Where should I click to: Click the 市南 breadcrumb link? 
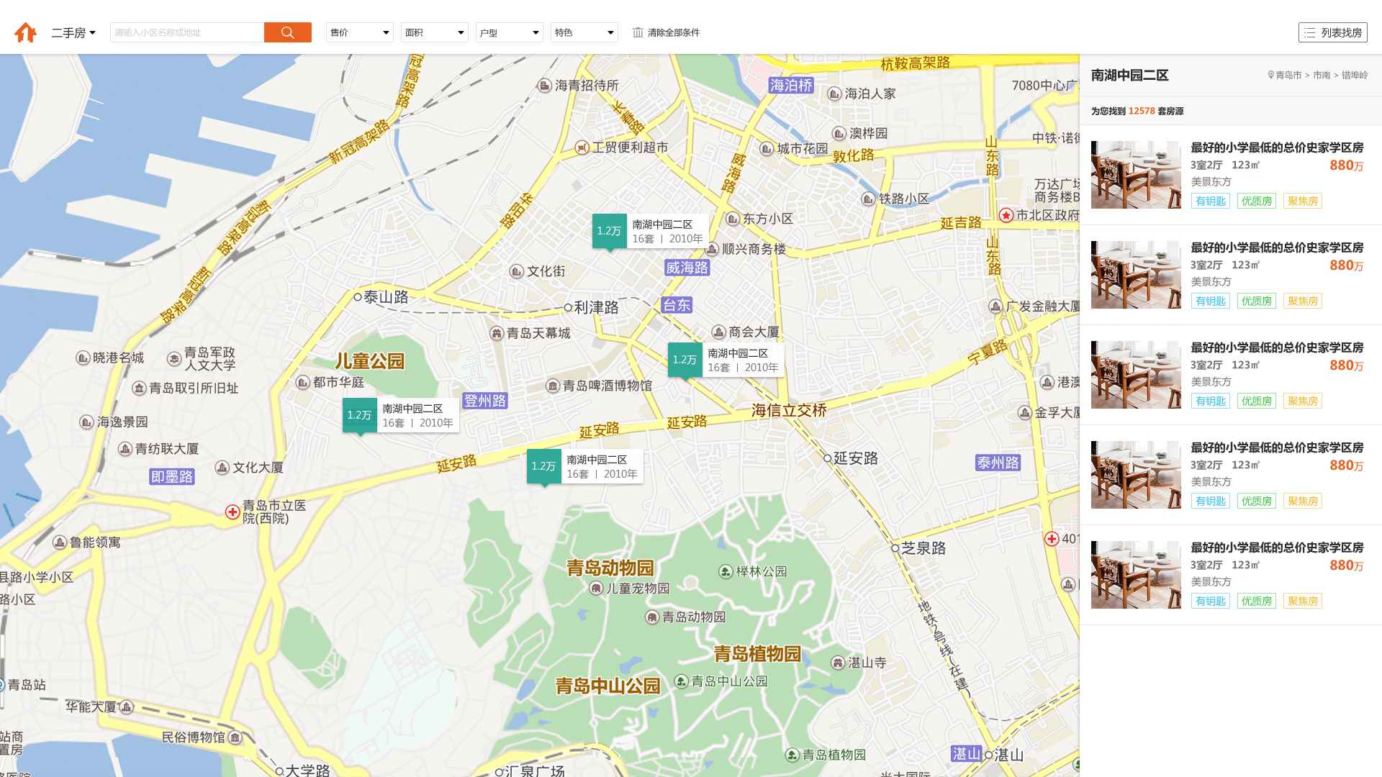click(1322, 75)
